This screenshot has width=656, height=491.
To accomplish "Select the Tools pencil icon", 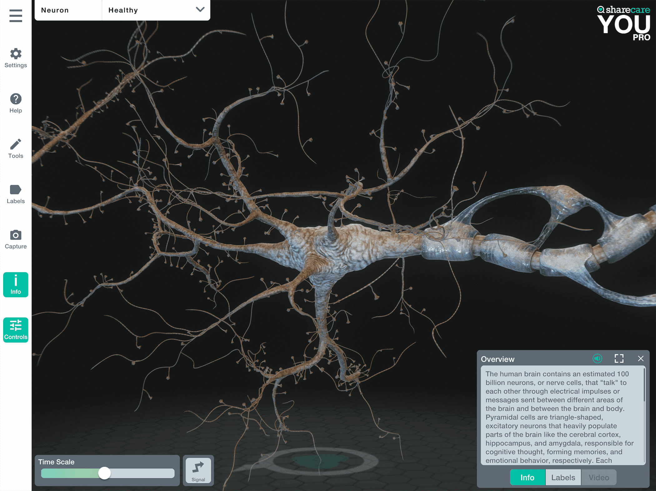I will [x=16, y=148].
